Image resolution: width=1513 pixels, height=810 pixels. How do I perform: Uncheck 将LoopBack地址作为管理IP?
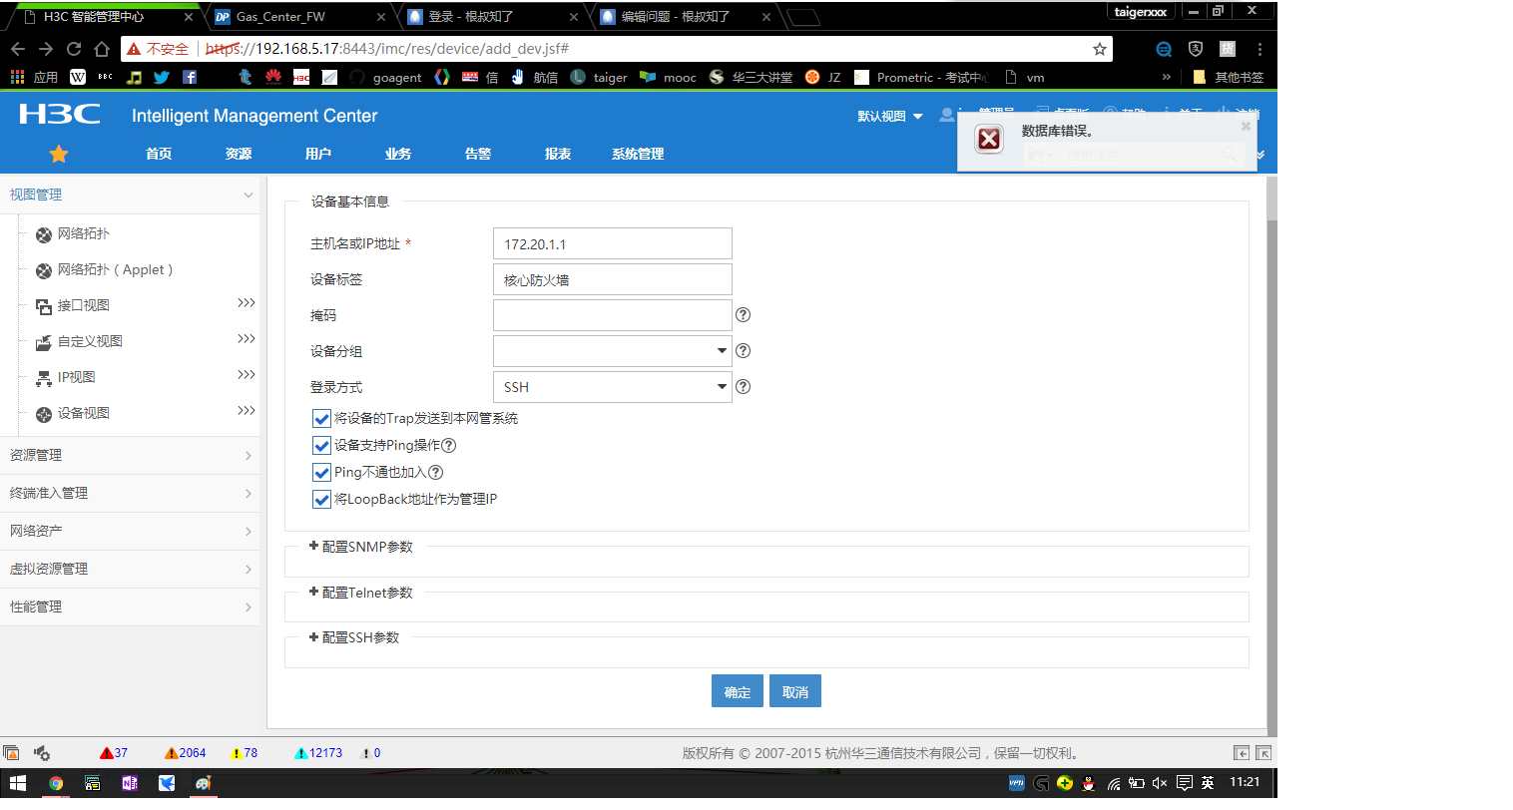tap(320, 499)
